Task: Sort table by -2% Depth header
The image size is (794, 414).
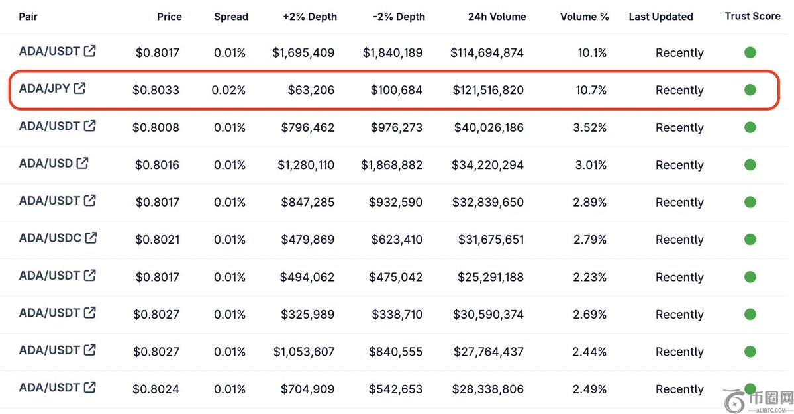Action: [399, 17]
